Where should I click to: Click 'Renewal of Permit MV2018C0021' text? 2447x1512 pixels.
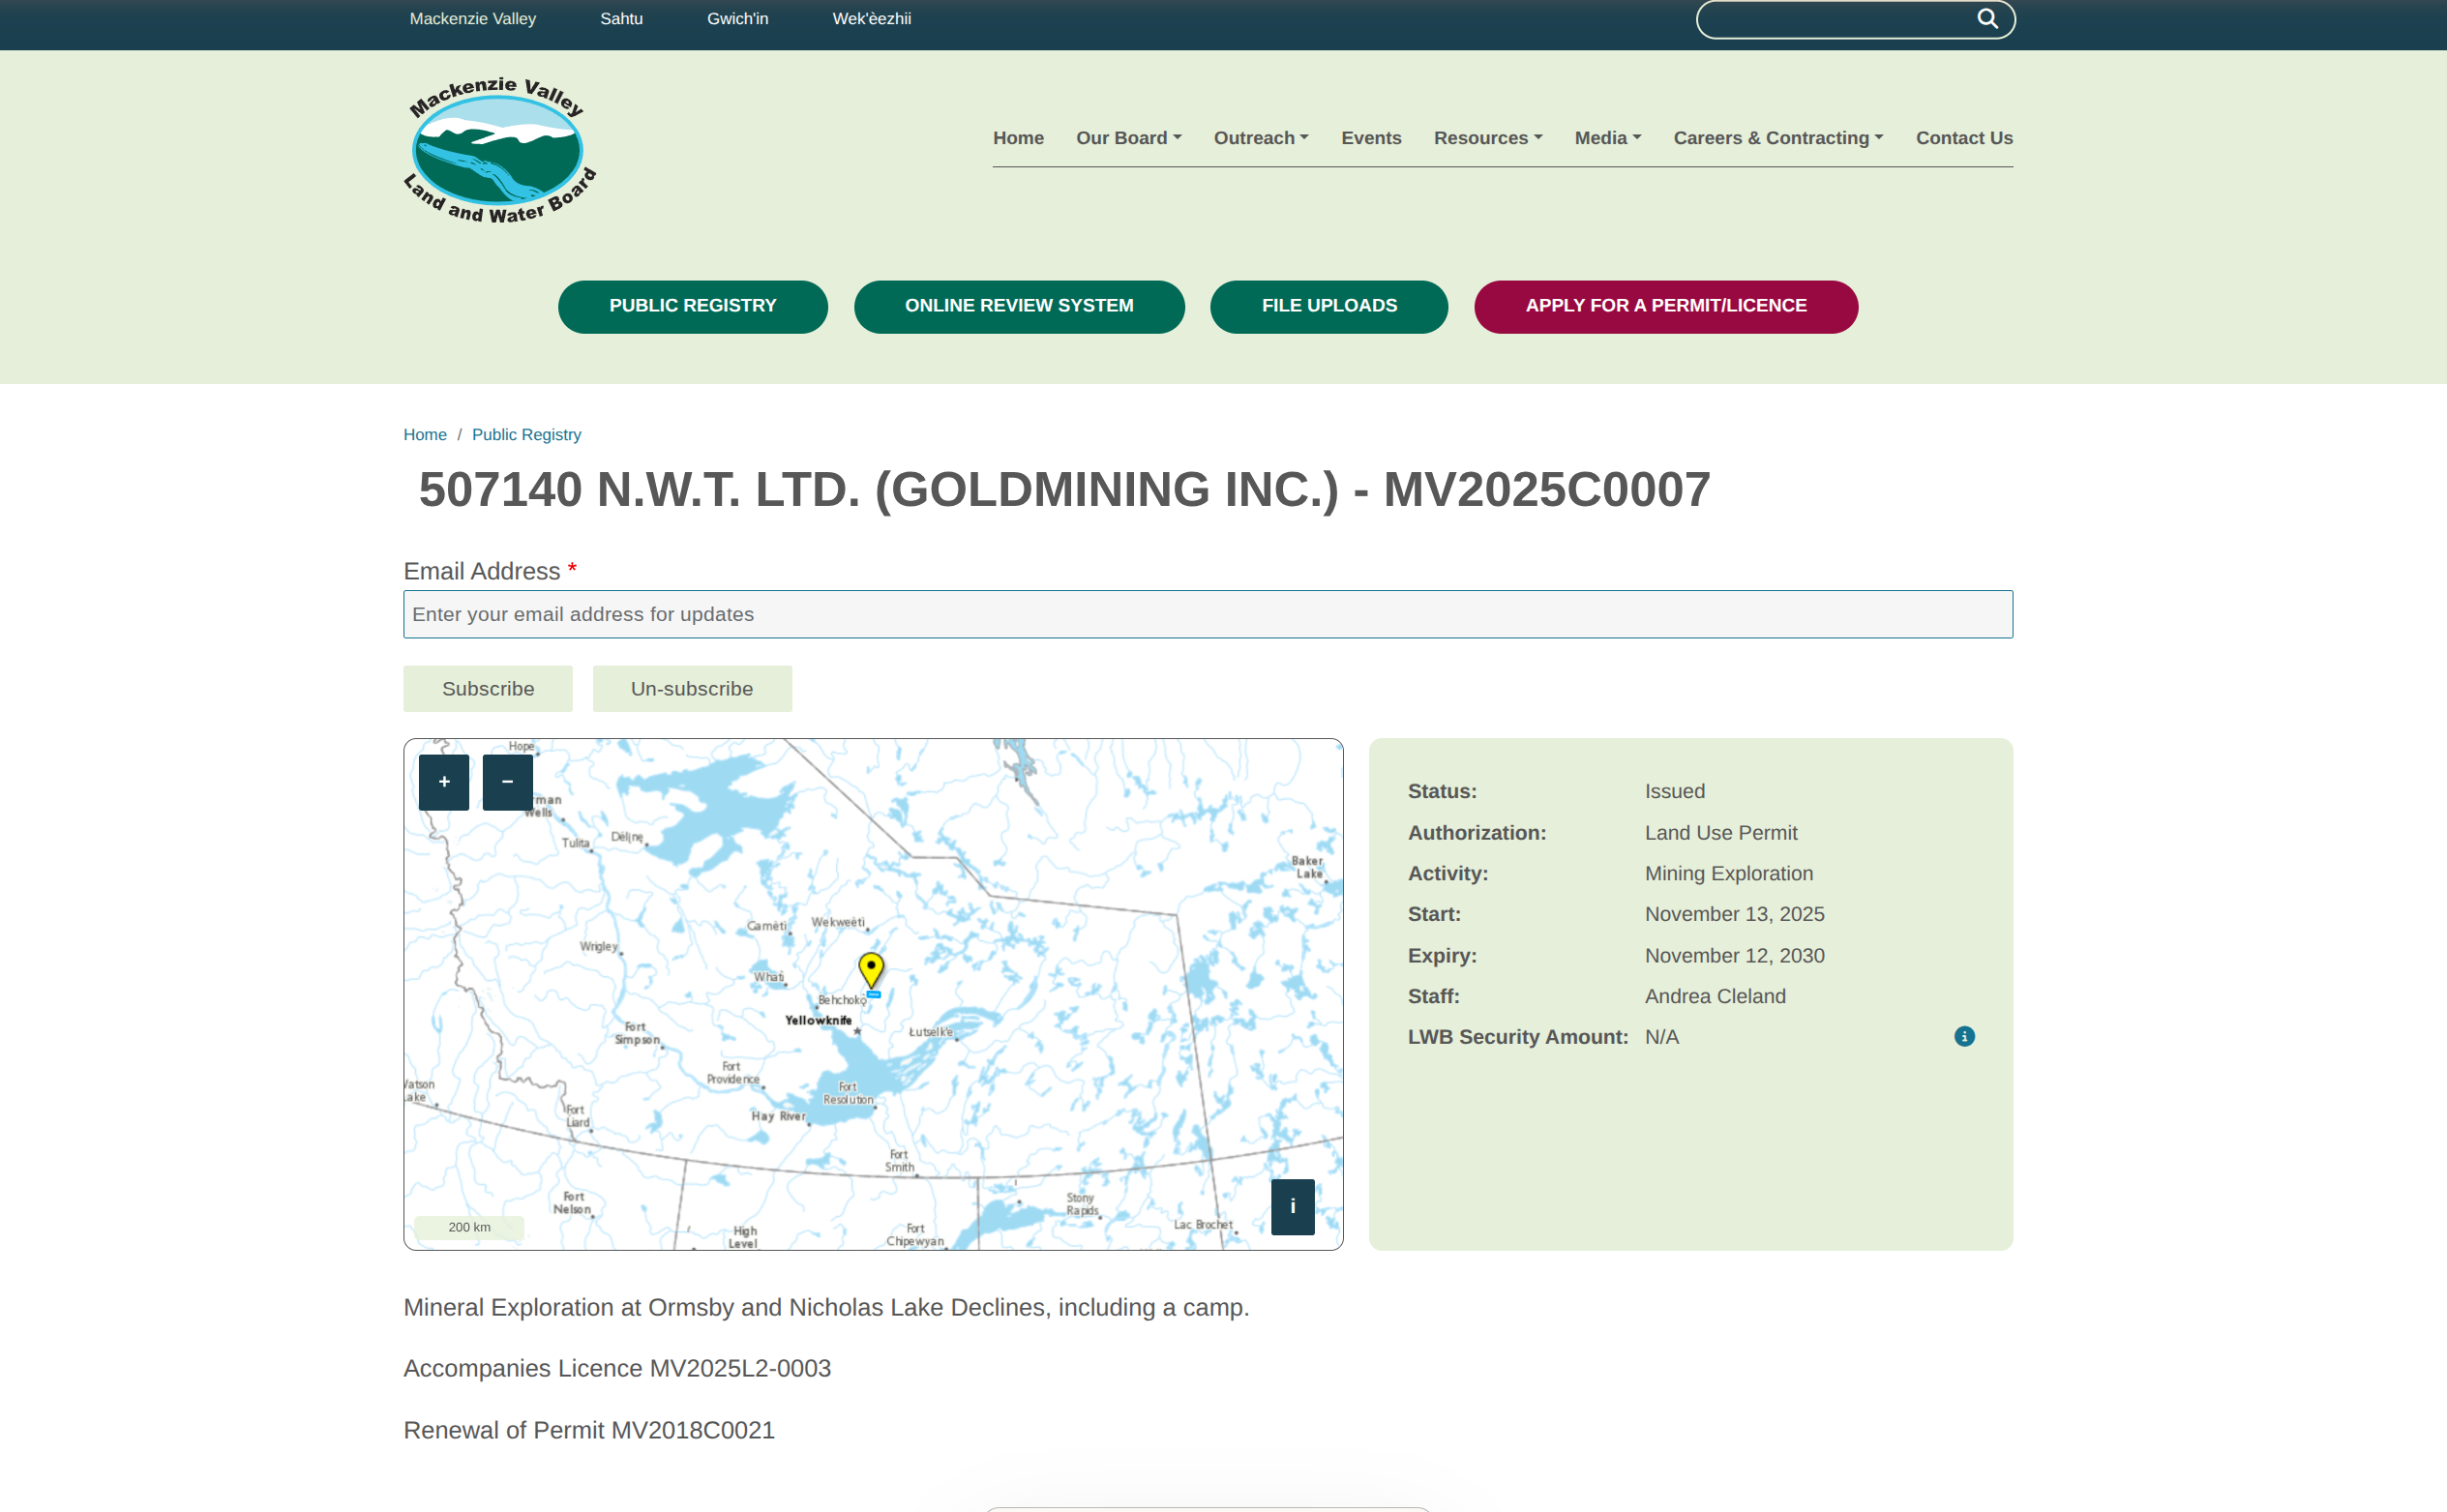pos(589,1430)
